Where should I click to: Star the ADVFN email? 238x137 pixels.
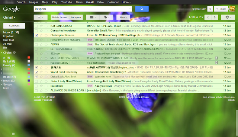[x=41, y=45]
